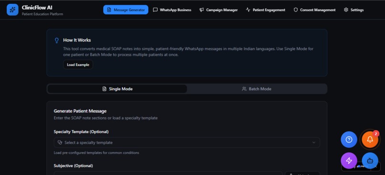Image resolution: width=385 pixels, height=175 pixels.
Task: Go to the WhatsApp Business tab
Action: [x=172, y=10]
